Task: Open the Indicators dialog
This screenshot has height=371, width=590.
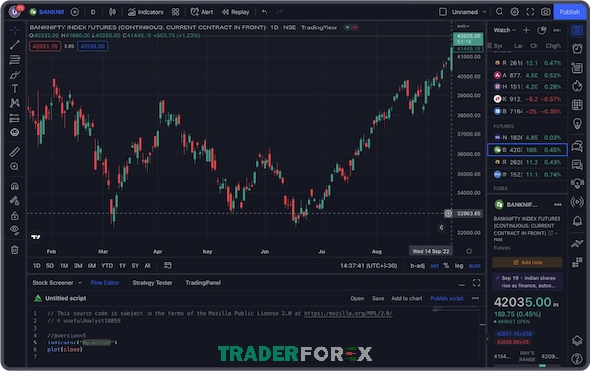Action: tap(146, 12)
